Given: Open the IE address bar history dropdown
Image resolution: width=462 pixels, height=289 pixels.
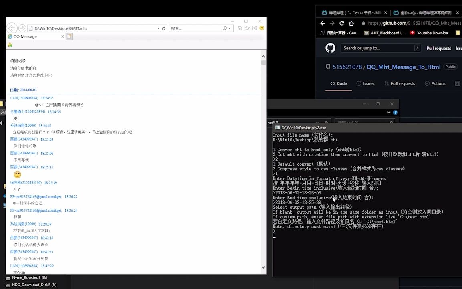Looking at the screenshot, I should coord(159,28).
